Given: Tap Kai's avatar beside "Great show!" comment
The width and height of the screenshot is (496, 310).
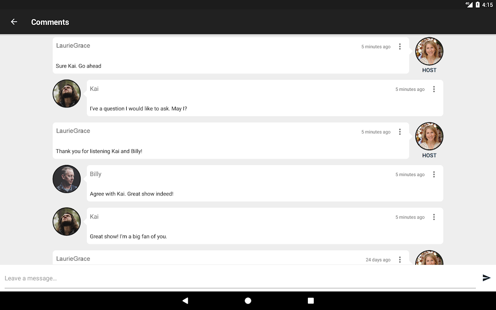Looking at the screenshot, I should (67, 221).
